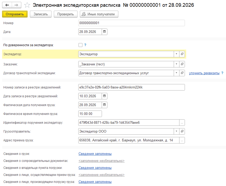
Task: Focus the Фактическое время получения груза field
Action: point(90,114)
